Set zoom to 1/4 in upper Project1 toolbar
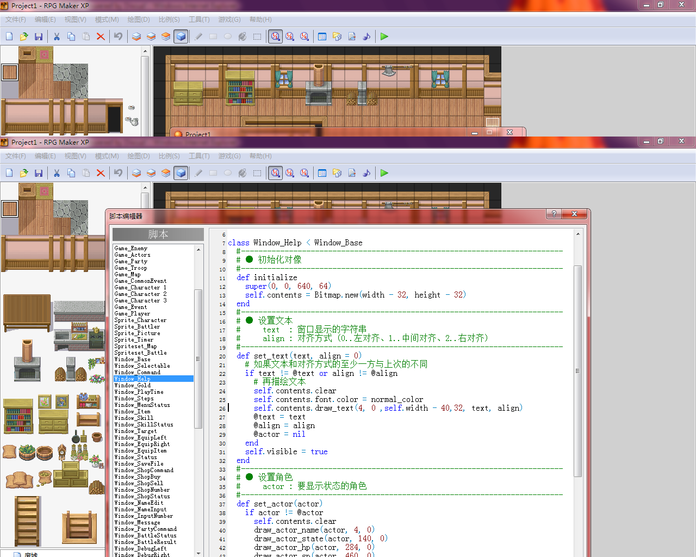The image size is (696, 557). pyautogui.click(x=304, y=36)
